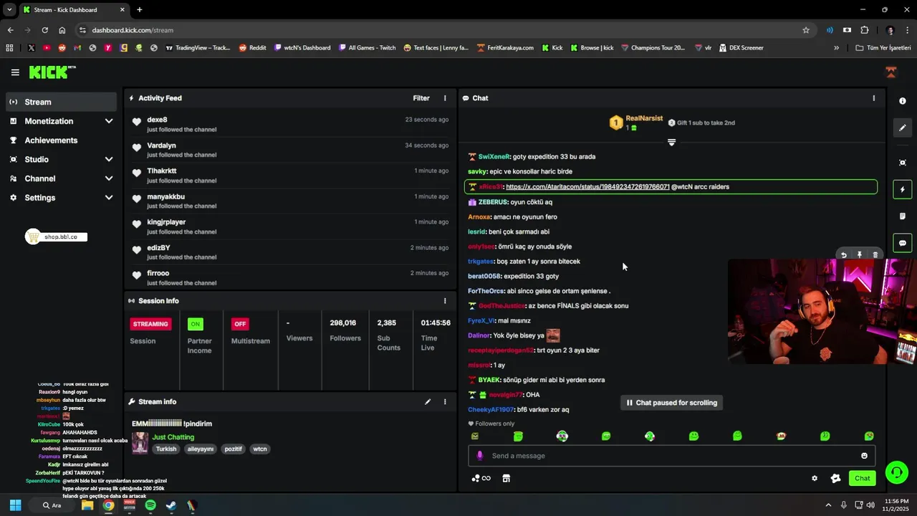Image resolution: width=917 pixels, height=516 pixels.
Task: Click the document notes icon in right sidebar
Action: click(903, 216)
